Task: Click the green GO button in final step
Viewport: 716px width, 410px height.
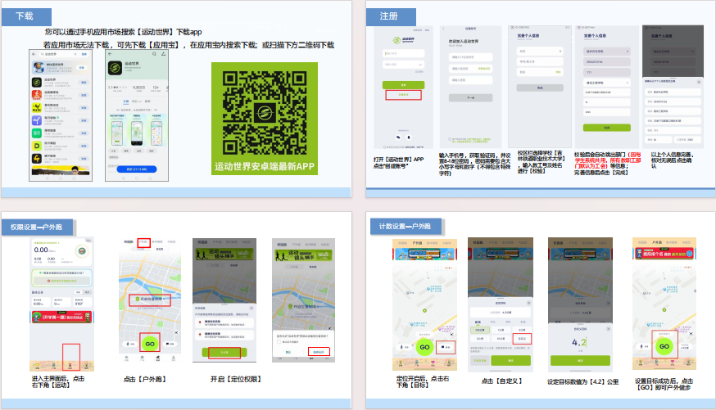Action: pyautogui.click(x=664, y=347)
